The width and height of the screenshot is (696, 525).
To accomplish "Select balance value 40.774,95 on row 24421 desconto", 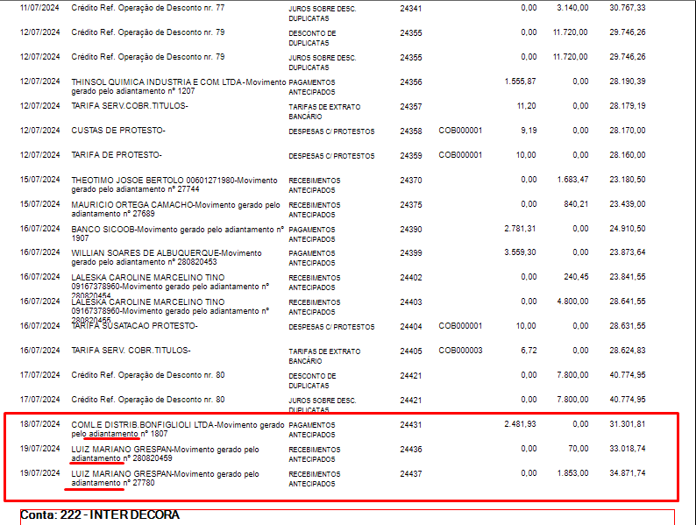I will 628,375.
